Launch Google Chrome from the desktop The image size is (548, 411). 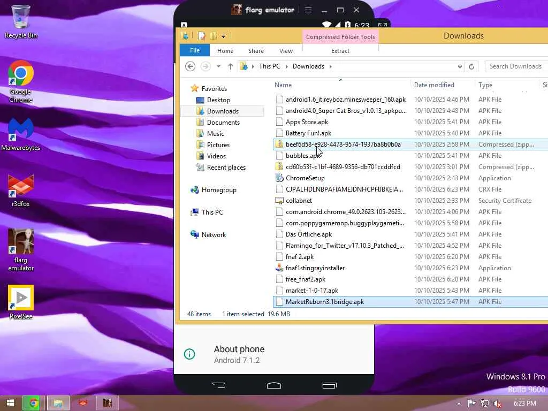click(x=21, y=81)
